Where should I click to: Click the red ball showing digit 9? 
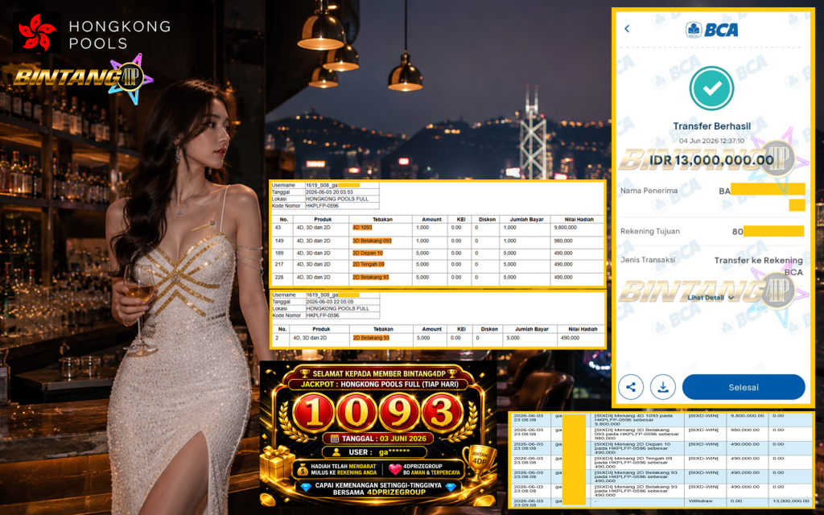(x=399, y=413)
